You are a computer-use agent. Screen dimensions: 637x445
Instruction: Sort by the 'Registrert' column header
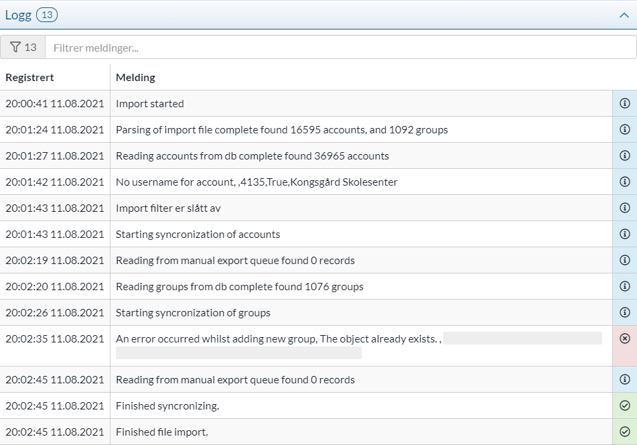click(30, 78)
